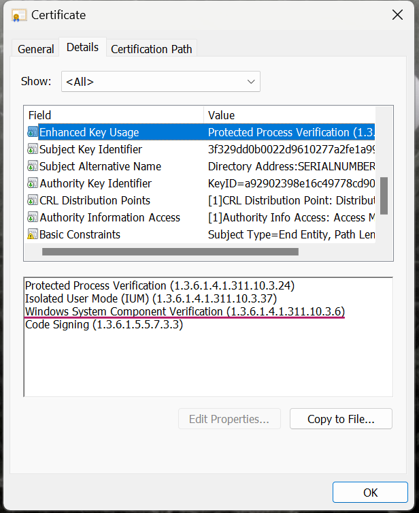
Task: Click the Copy to File button
Action: (x=341, y=419)
